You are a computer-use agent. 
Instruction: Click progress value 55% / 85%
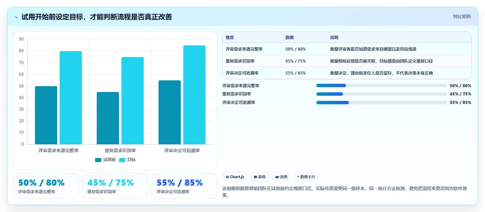(460, 102)
